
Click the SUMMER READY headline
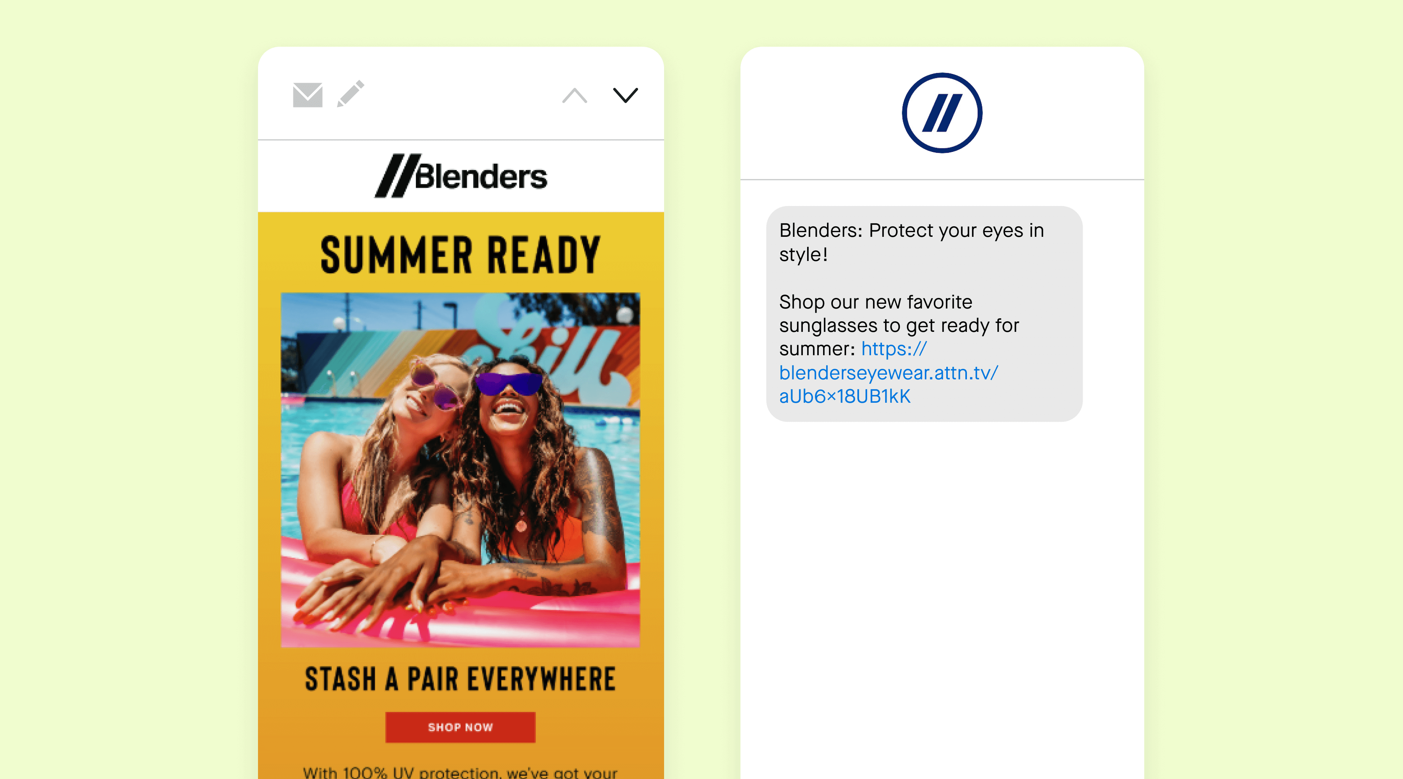tap(460, 254)
